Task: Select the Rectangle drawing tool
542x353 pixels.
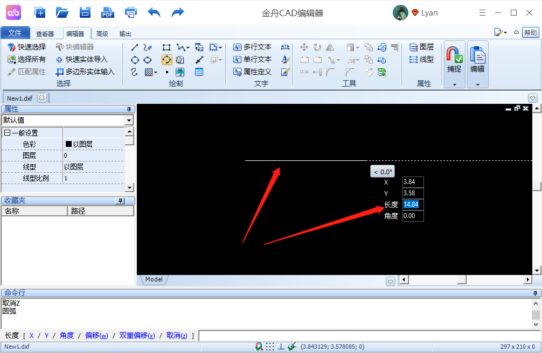Action: click(166, 47)
